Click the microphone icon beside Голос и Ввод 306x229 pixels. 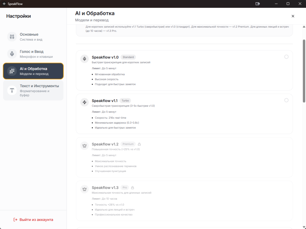click(12, 54)
